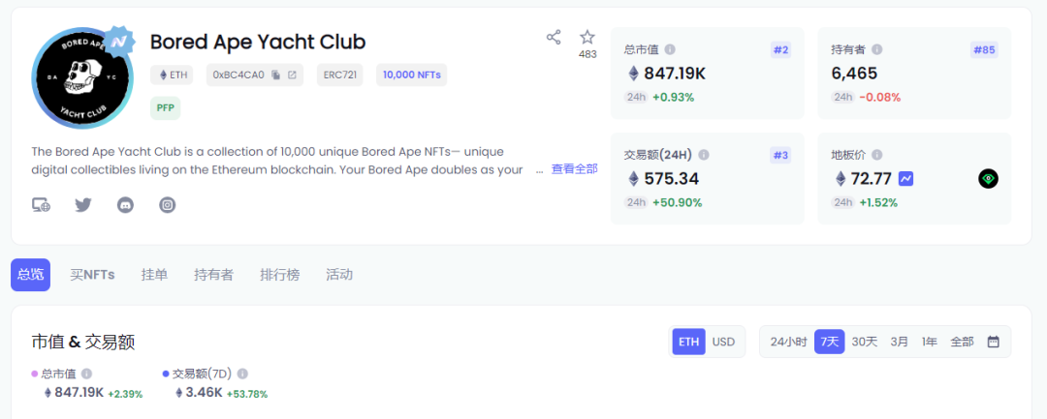Click info icon next to 总市值 card title

point(670,49)
